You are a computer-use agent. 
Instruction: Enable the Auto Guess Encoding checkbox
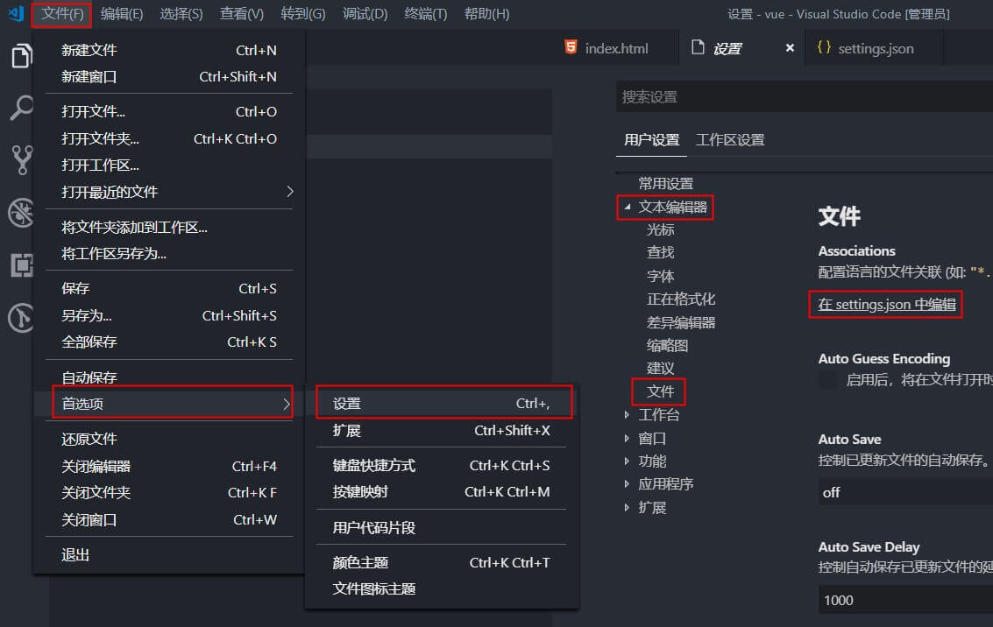click(x=828, y=380)
